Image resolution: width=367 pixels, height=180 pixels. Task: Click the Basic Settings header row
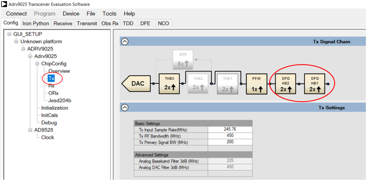click(193, 123)
